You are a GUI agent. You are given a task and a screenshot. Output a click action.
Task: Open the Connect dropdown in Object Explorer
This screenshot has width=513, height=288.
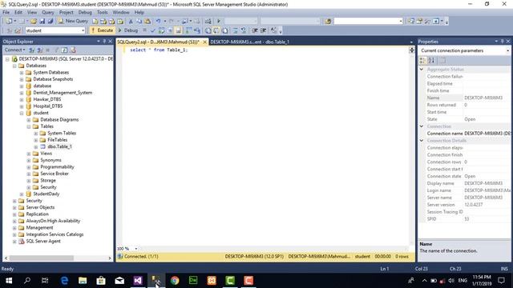coord(14,50)
